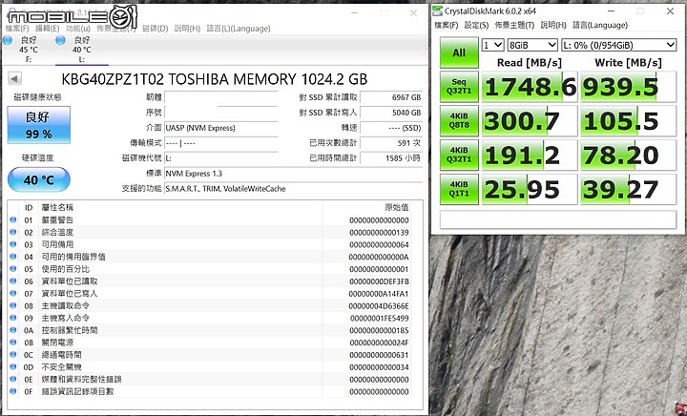Click the 標準 field showing NVM Express 1.3

click(x=293, y=174)
